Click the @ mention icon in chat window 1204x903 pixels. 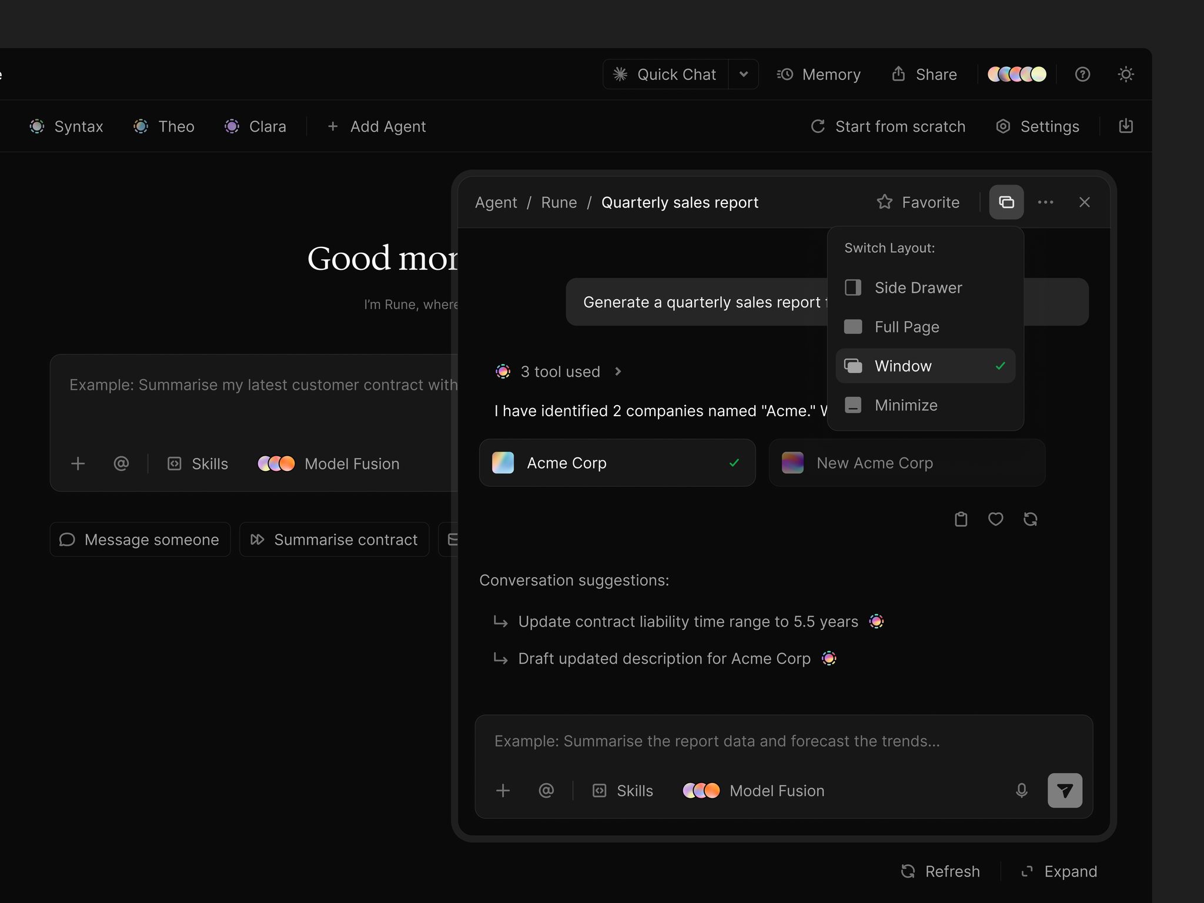pos(546,791)
